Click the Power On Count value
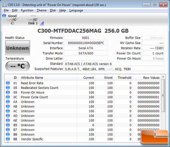The width and height of the screenshot is (170, 147). (x=153, y=53)
